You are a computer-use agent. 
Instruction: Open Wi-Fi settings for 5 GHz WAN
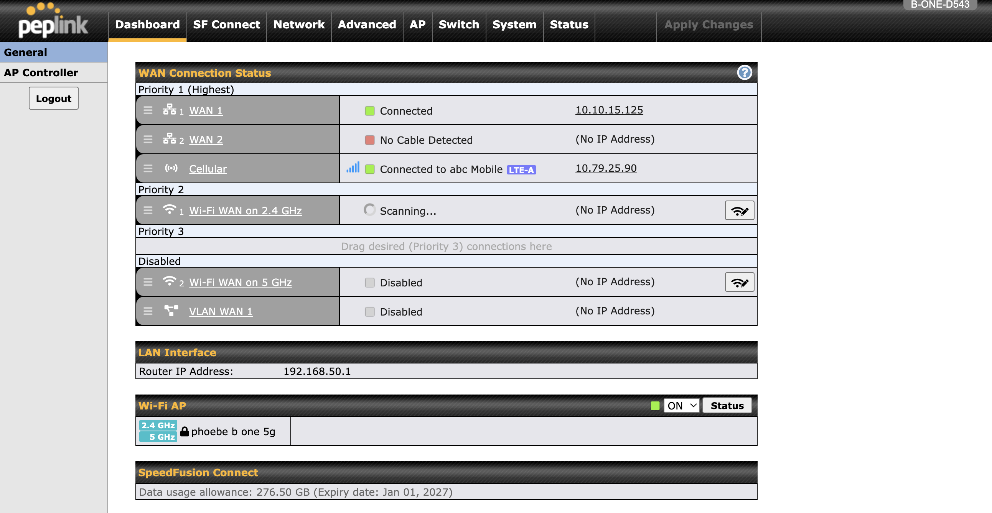tap(739, 283)
